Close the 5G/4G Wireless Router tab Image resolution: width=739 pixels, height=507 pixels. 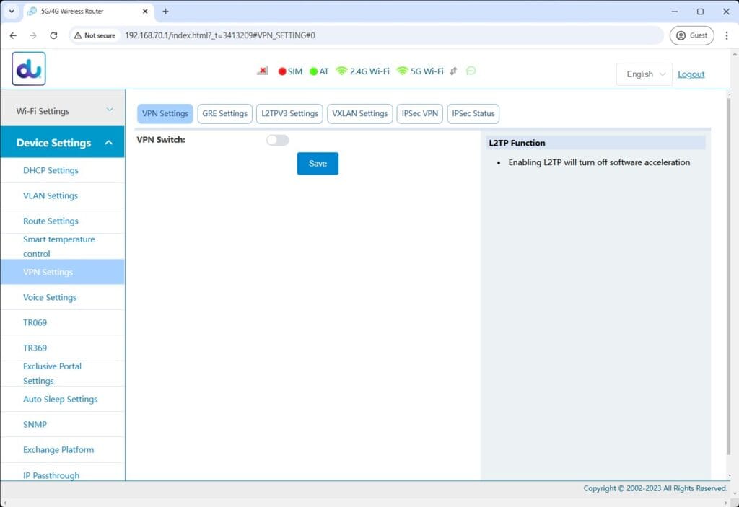[145, 12]
